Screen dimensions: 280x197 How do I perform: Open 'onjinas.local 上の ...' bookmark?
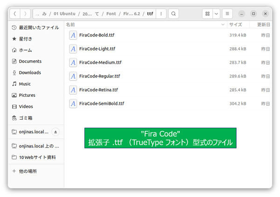pos(36,146)
